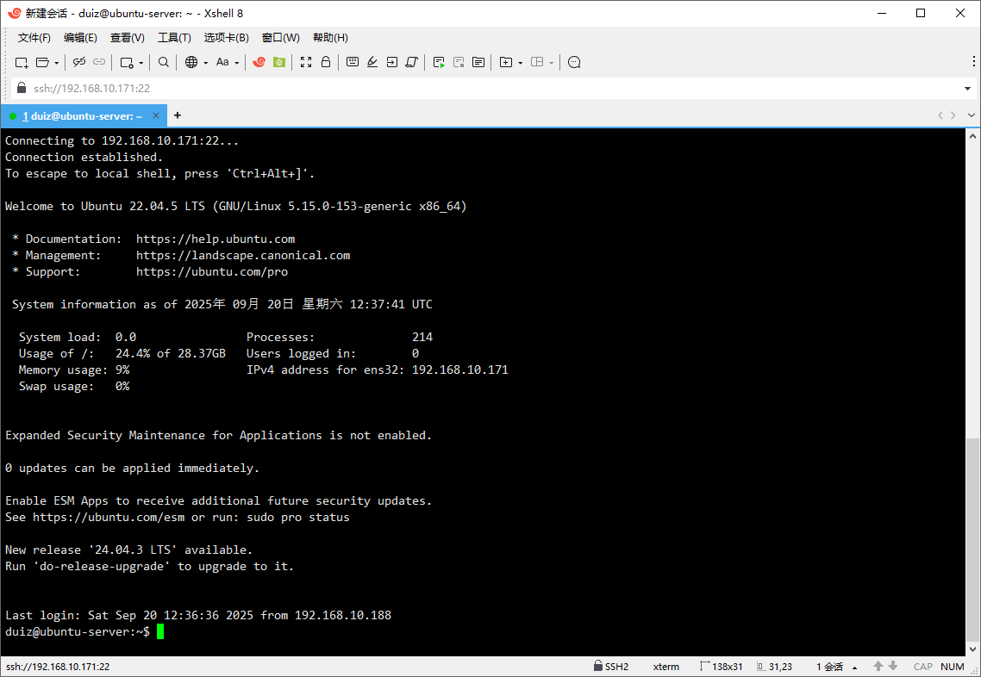The height and width of the screenshot is (677, 981).
Task: Open the 选项卡(B) menu
Action: tap(226, 38)
